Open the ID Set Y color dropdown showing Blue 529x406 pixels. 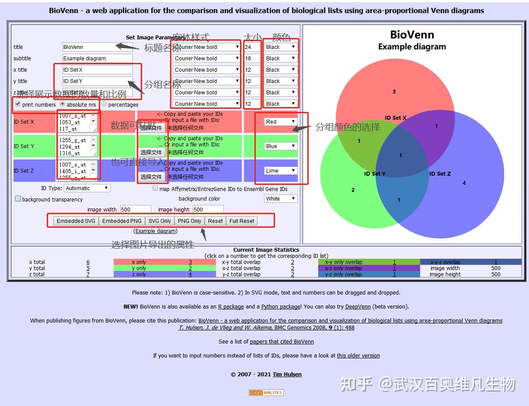point(280,146)
